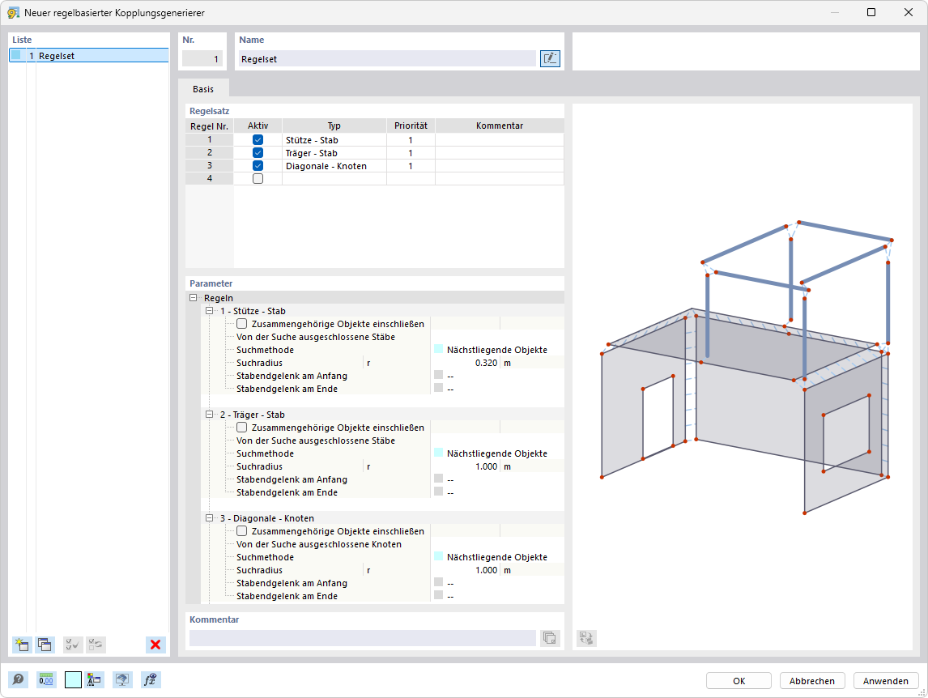
Task: Uncheck Aktiv for rule 2 Träger - Stab
Action: 258,153
